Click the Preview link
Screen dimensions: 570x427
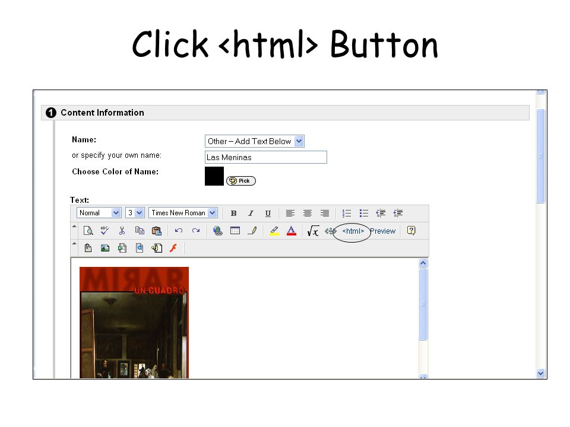pyautogui.click(x=382, y=231)
